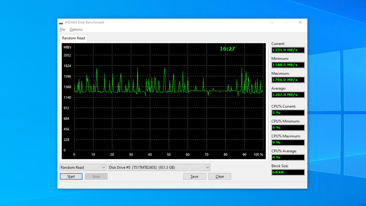This screenshot has width=366, height=206.
Task: Close the AIDA64 Disk Benchmark window
Action: click(x=300, y=23)
